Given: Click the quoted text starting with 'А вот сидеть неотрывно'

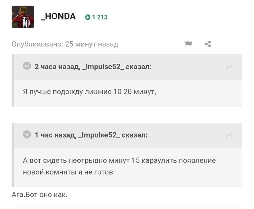Looking at the screenshot, I should (119, 160).
